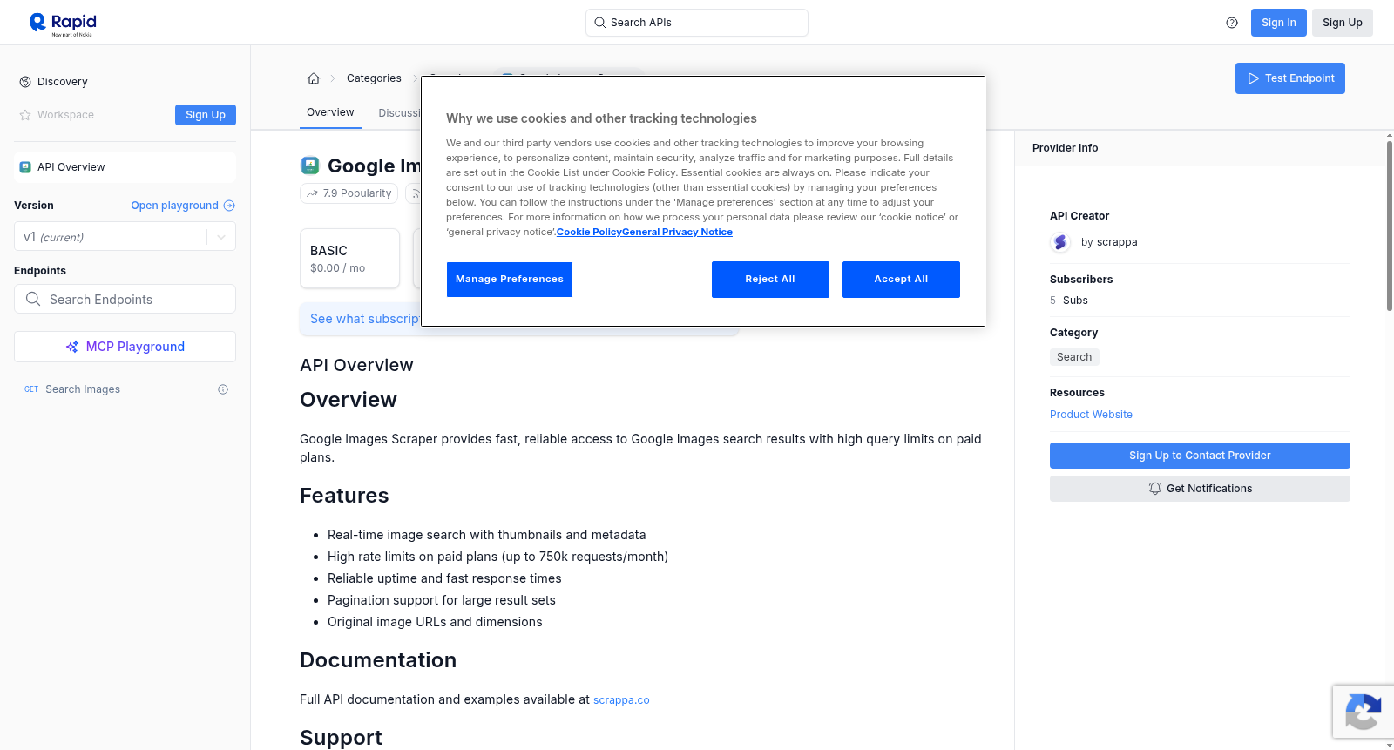Click the by scrappa creator name
The image size is (1394, 750).
[1109, 242]
